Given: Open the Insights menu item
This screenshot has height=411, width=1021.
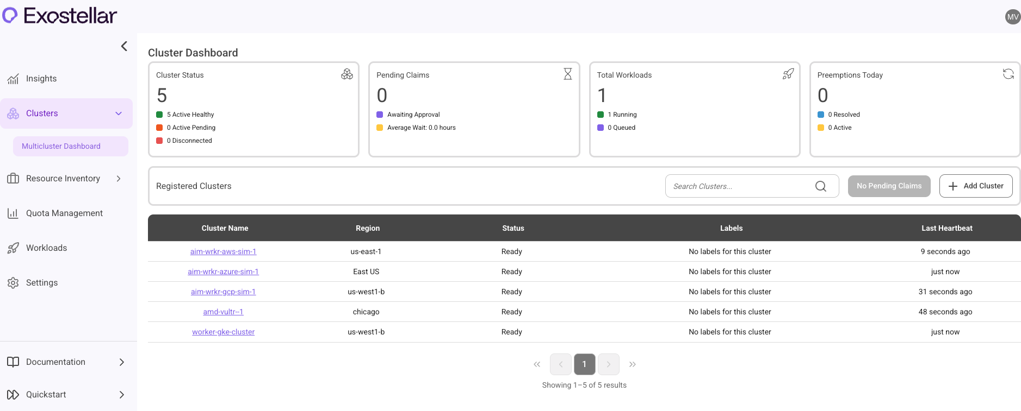Looking at the screenshot, I should pyautogui.click(x=41, y=79).
